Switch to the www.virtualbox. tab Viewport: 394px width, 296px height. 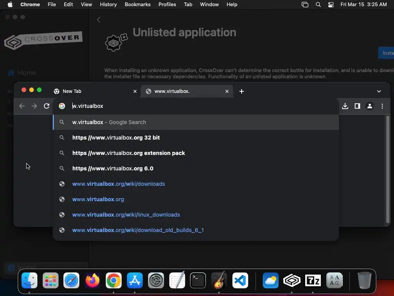(x=187, y=91)
